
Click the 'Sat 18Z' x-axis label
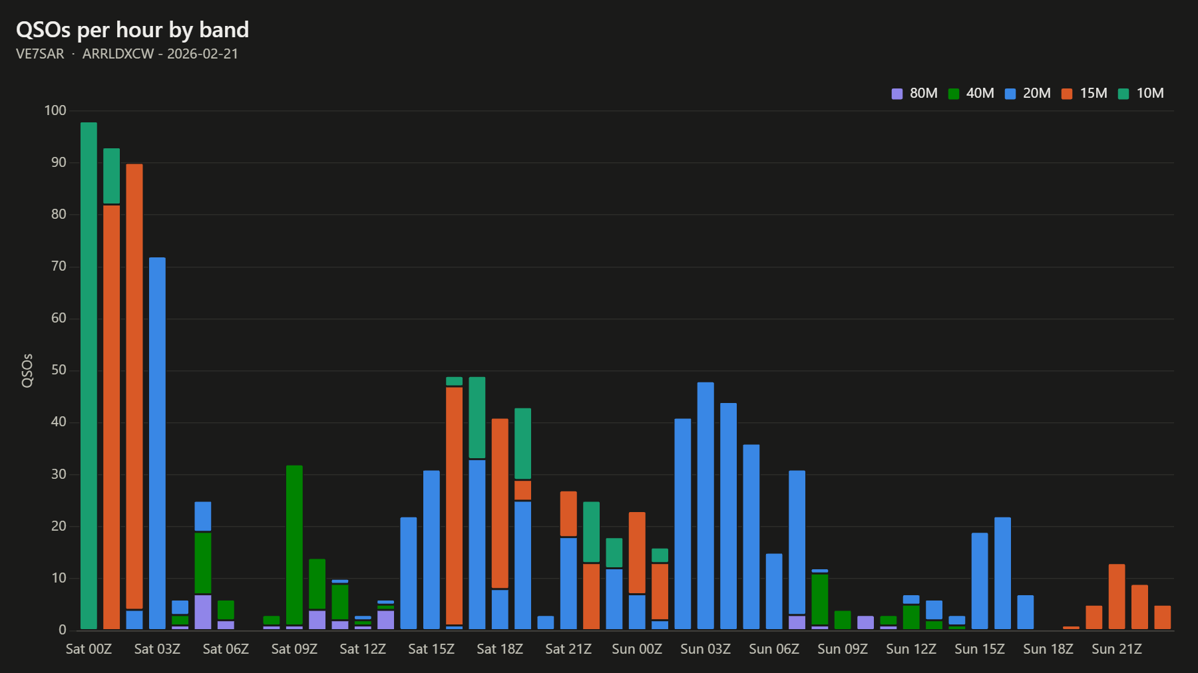(x=500, y=649)
